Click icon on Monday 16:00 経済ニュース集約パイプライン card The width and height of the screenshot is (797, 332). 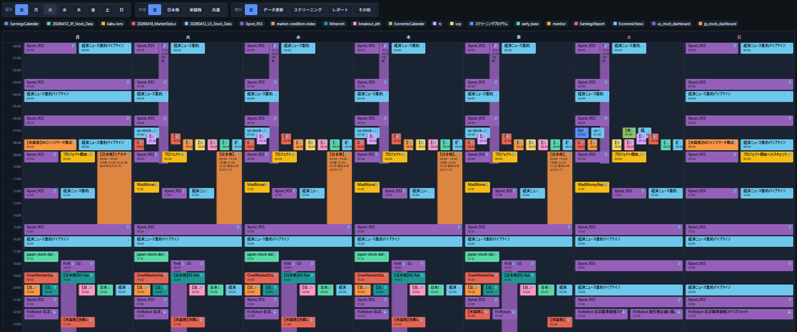[129, 239]
